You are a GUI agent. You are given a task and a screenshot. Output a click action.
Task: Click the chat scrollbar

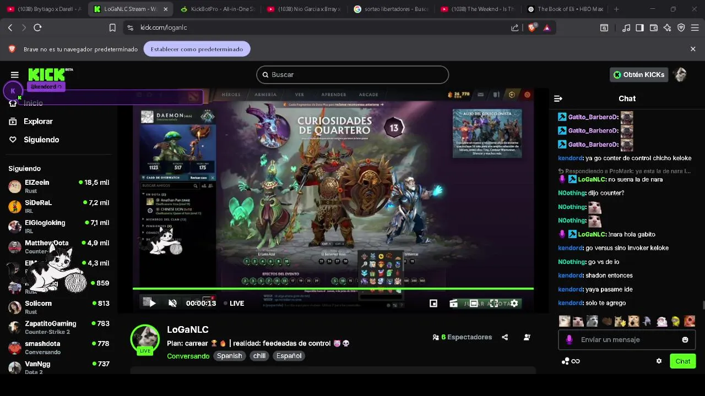tap(703, 305)
